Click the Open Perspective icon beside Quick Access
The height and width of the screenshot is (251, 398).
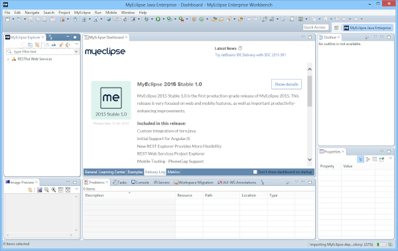tap(336, 28)
